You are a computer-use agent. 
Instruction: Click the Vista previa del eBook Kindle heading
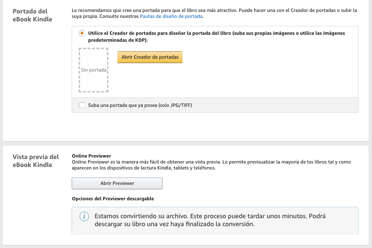click(35, 161)
